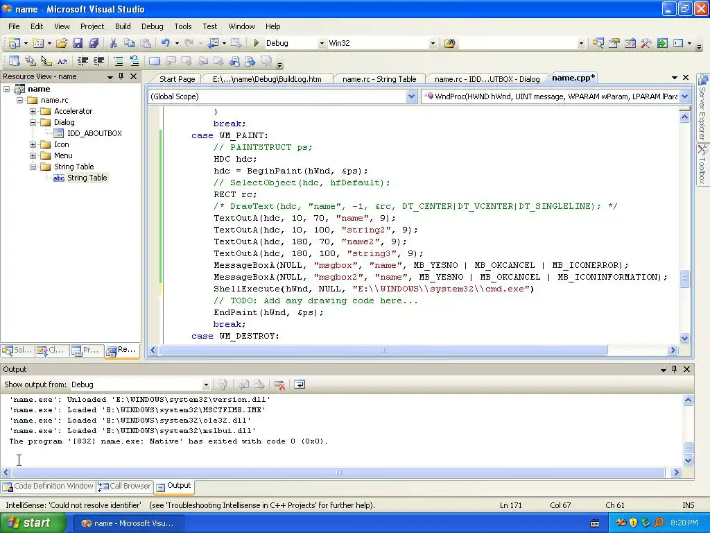The image size is (710, 533).
Task: Switch to the BuildLog.htm tab
Action: 267,79
